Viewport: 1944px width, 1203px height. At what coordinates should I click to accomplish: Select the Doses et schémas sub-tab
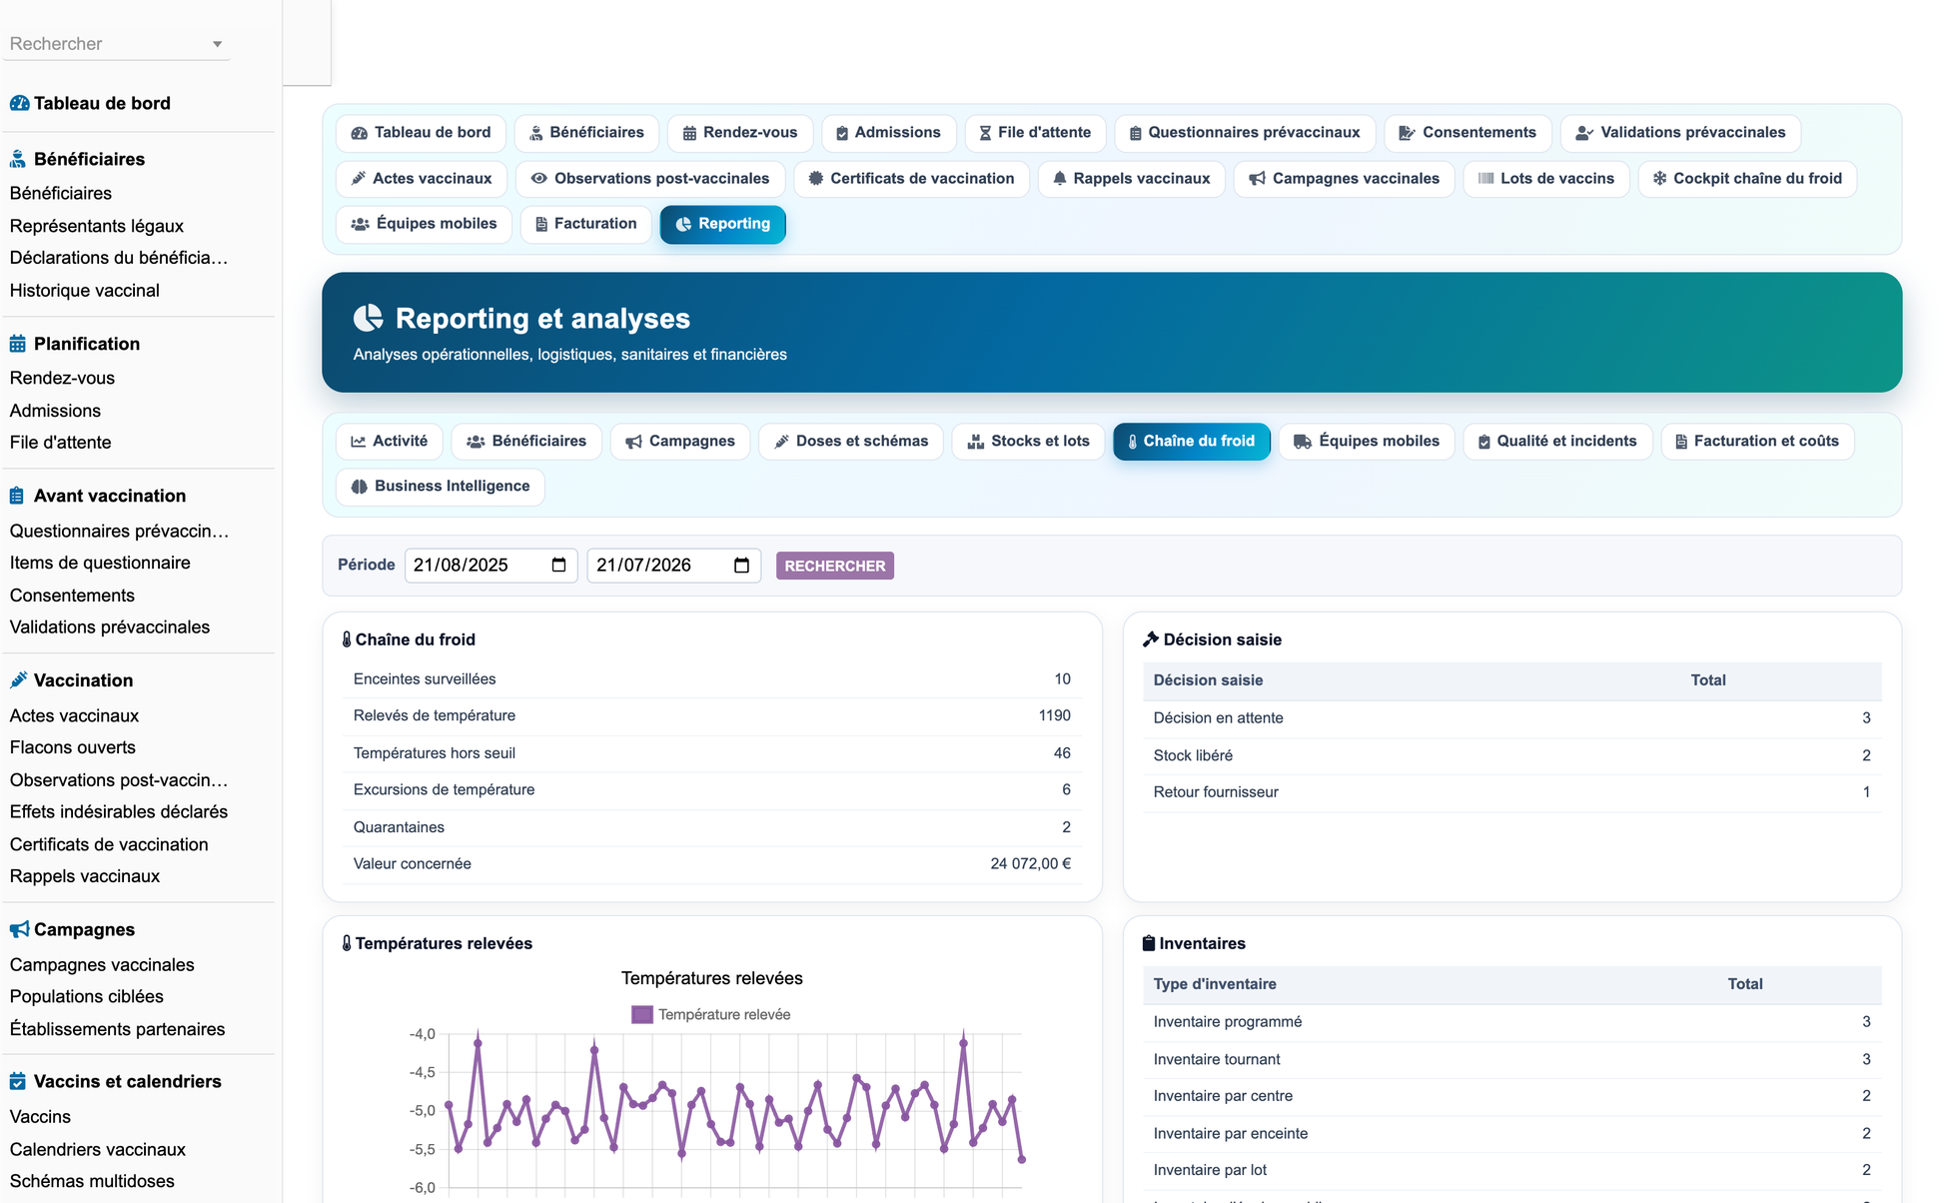[851, 442]
